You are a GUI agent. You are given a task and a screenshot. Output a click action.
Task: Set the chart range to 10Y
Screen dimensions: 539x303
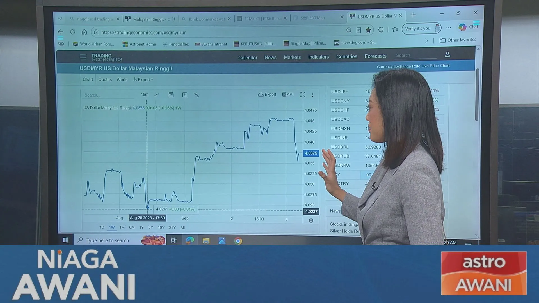click(161, 227)
